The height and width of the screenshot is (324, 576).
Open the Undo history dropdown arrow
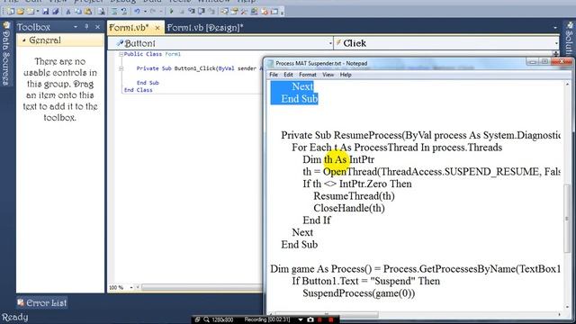145,12
